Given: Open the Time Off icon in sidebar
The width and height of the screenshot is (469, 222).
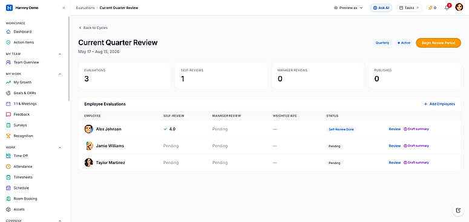Looking at the screenshot, I should pos(8,156).
